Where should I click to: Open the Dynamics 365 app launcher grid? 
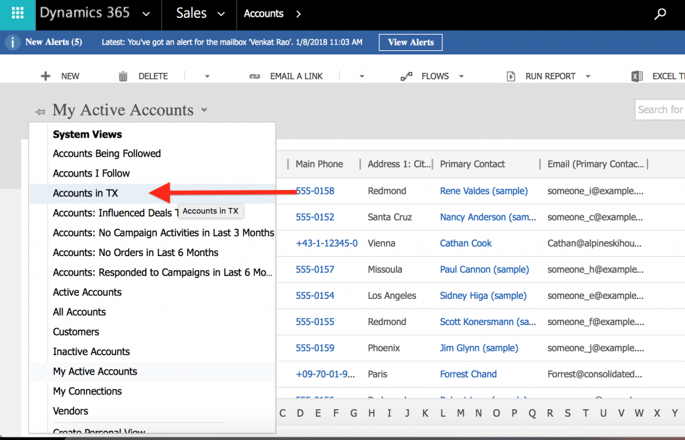pyautogui.click(x=18, y=14)
